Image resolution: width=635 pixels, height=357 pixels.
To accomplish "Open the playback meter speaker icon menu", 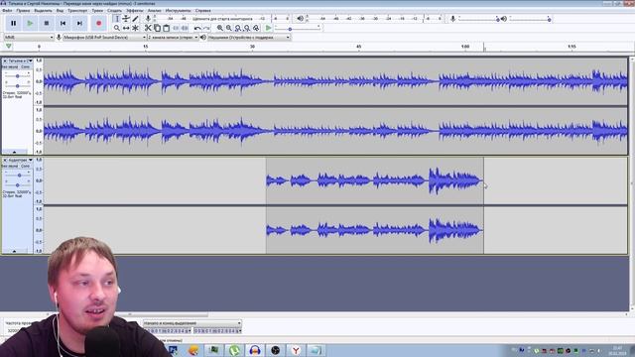I will point(300,19).
